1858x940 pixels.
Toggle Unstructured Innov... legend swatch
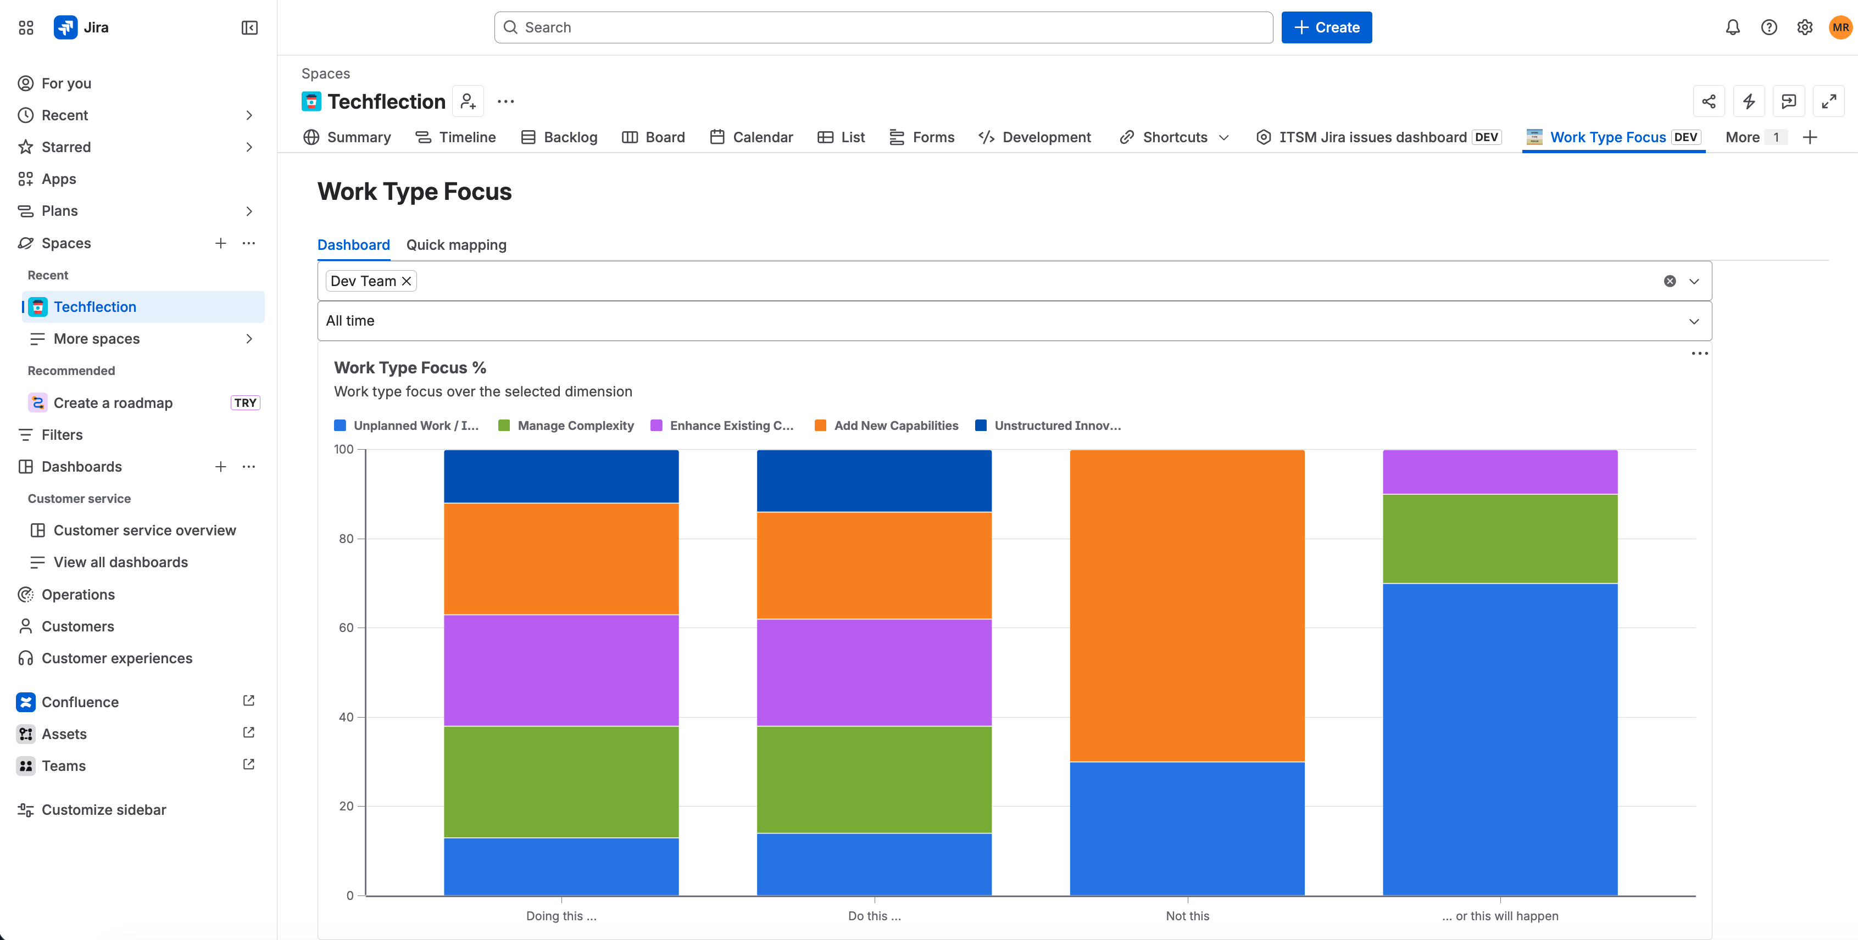[981, 426]
